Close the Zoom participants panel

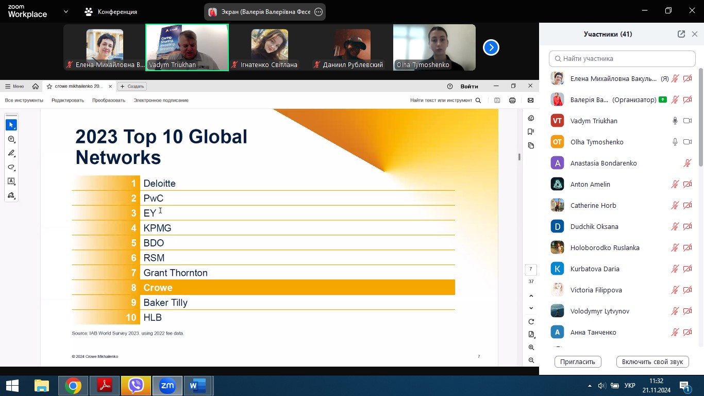coord(695,34)
